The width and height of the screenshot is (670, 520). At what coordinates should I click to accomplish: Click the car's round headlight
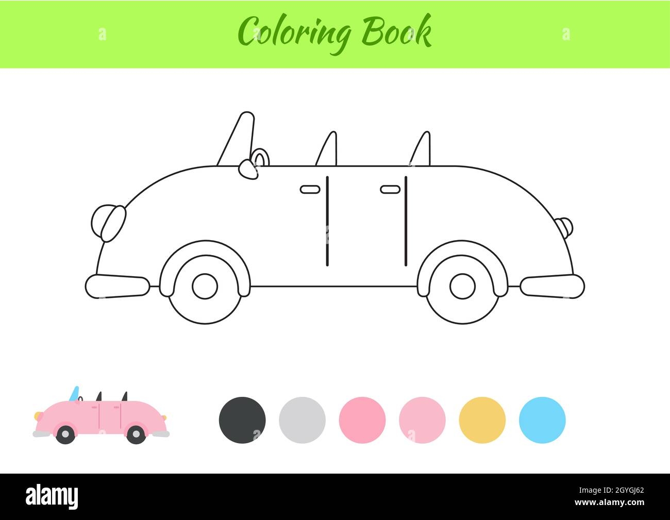tap(108, 224)
